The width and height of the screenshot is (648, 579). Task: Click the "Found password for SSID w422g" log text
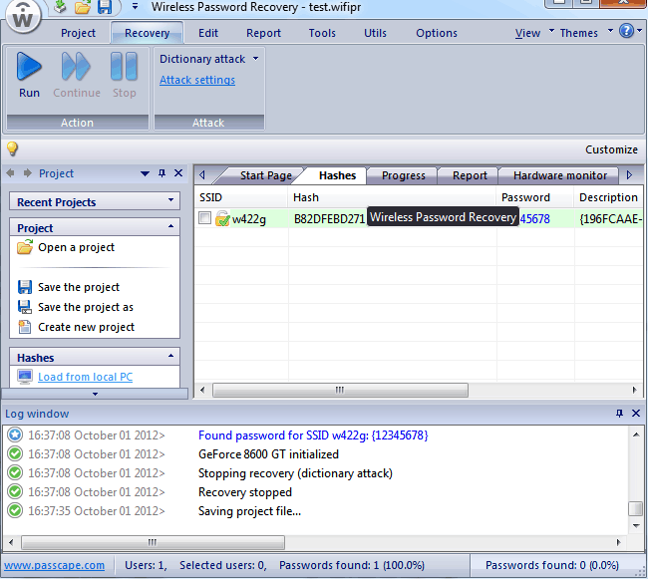(313, 435)
